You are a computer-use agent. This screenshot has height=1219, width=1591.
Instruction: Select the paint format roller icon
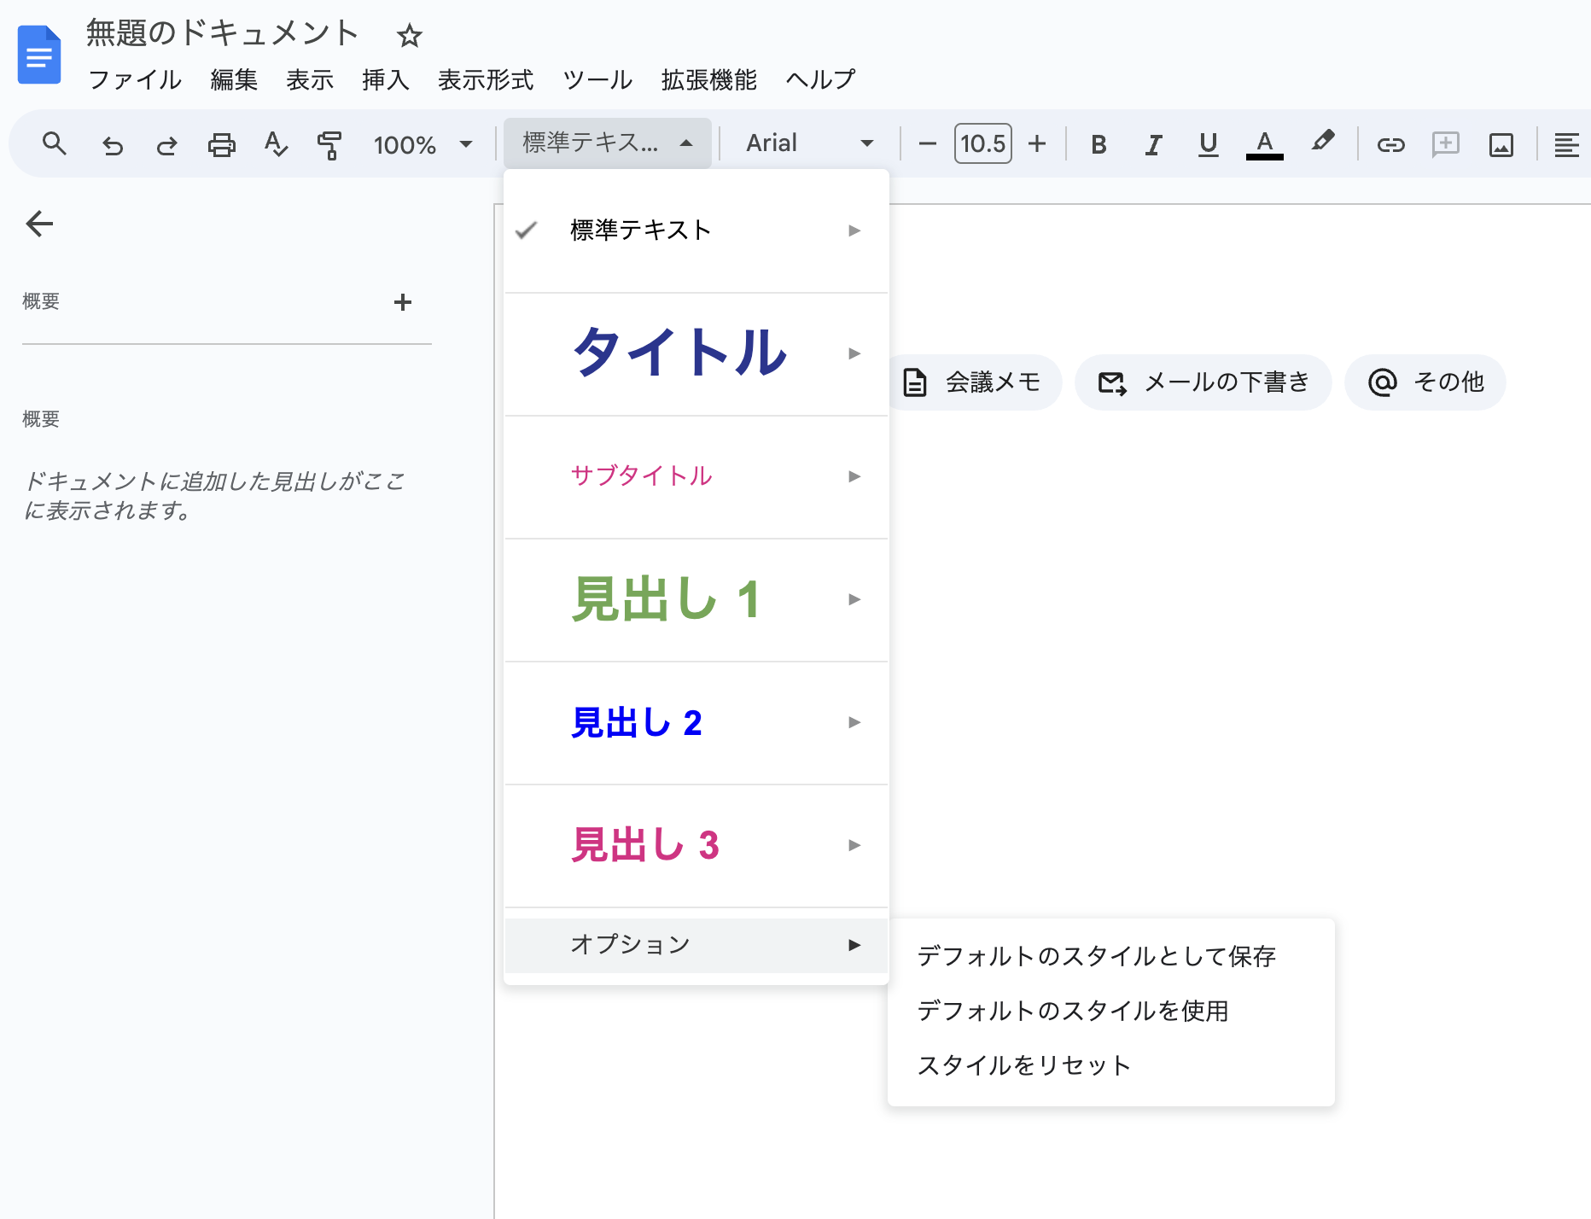(x=329, y=144)
